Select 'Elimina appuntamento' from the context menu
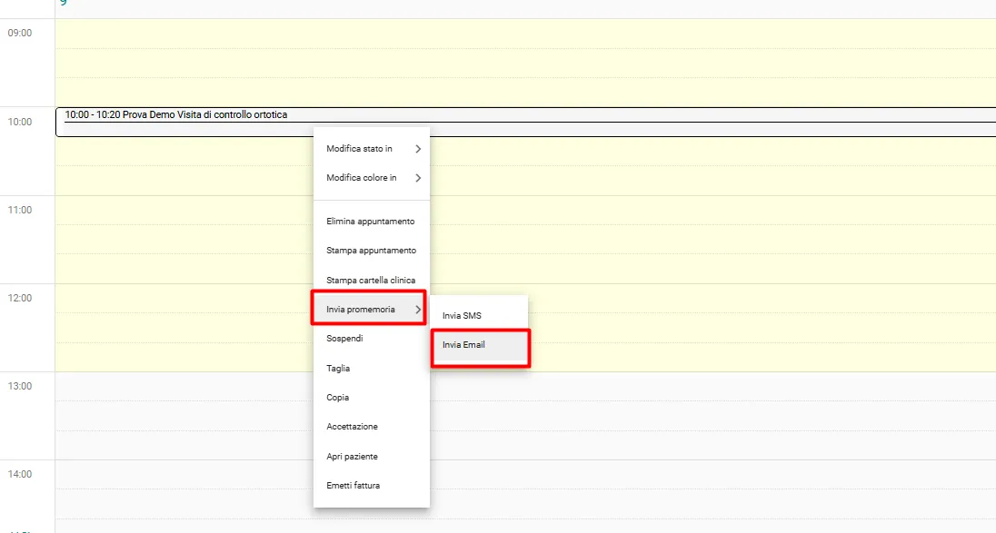996x533 pixels. pyautogui.click(x=371, y=222)
